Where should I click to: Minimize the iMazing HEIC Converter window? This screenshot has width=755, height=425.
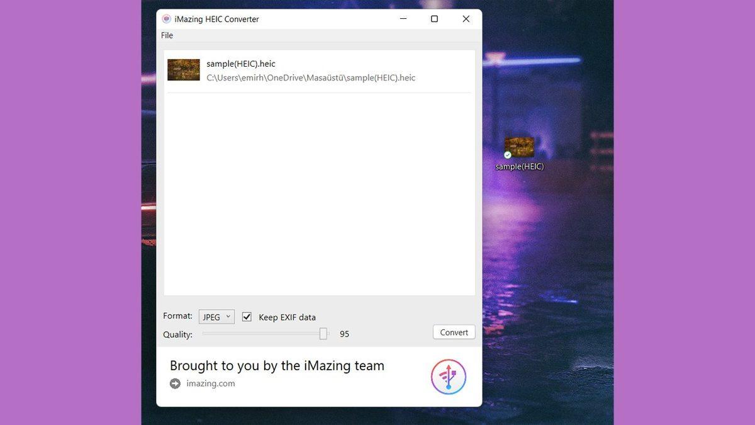pyautogui.click(x=403, y=19)
